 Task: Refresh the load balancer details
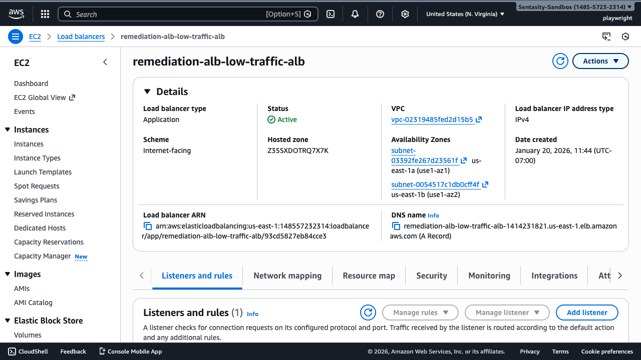click(x=560, y=61)
